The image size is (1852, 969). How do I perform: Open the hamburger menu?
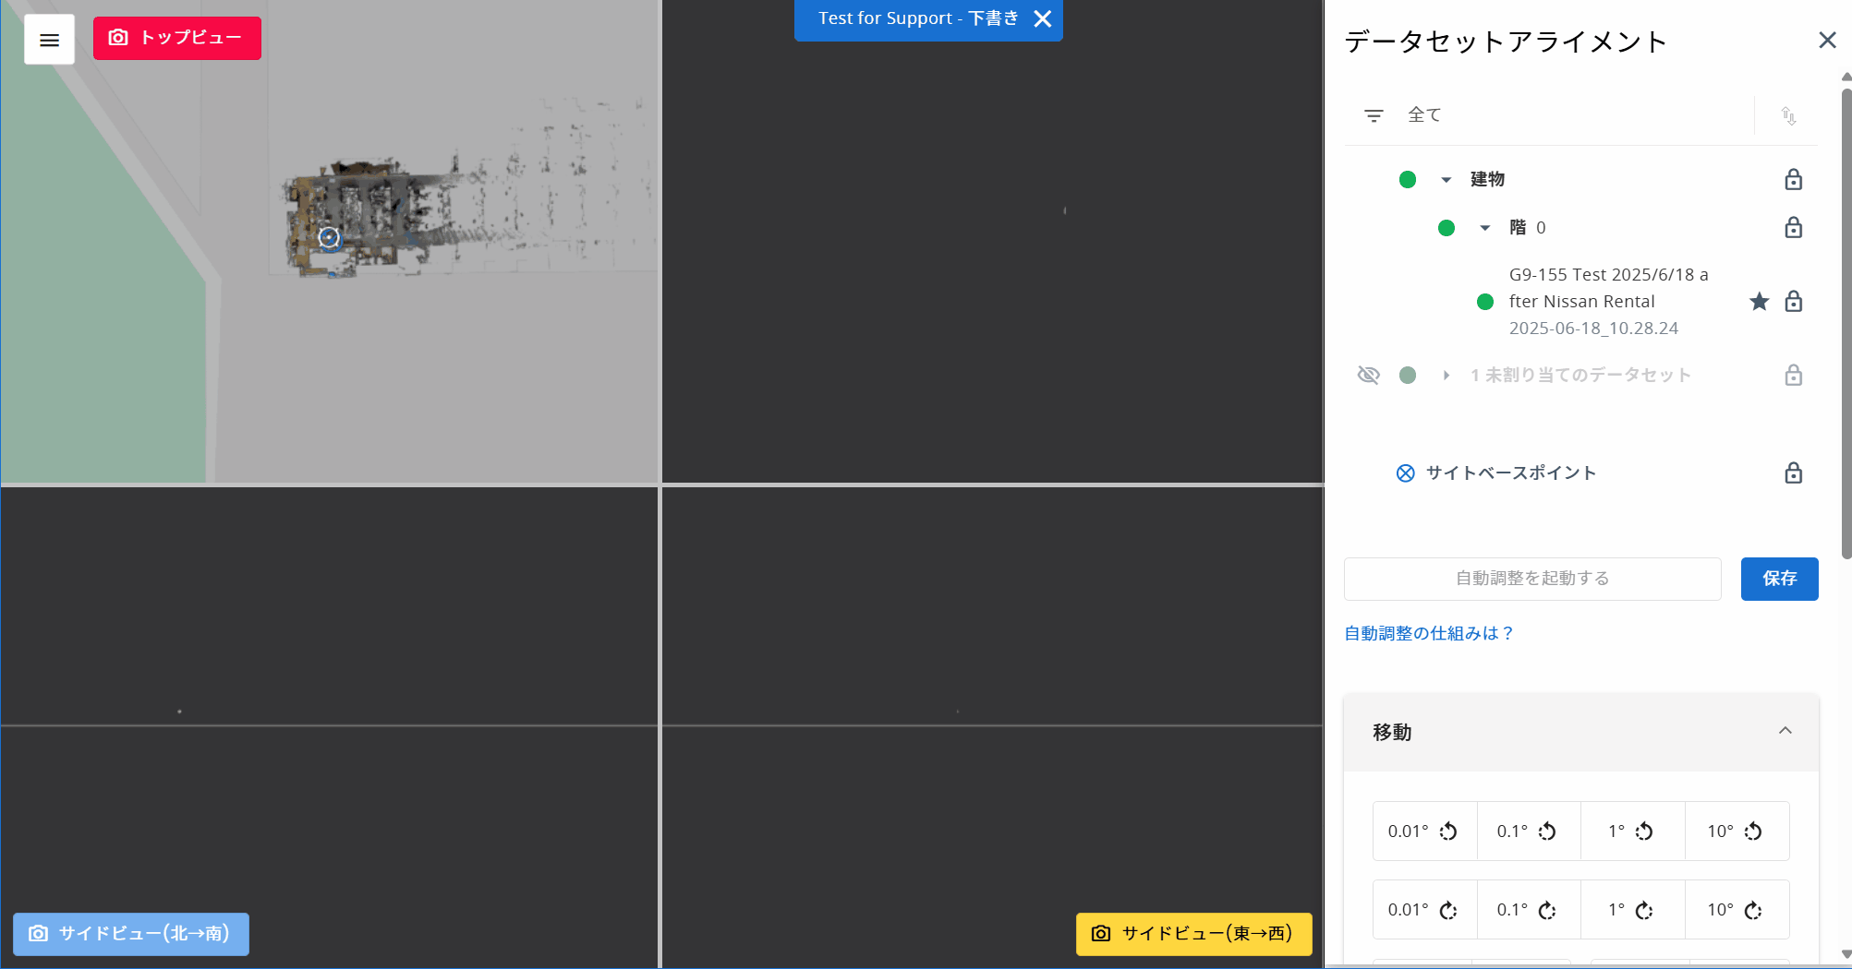[x=49, y=40]
